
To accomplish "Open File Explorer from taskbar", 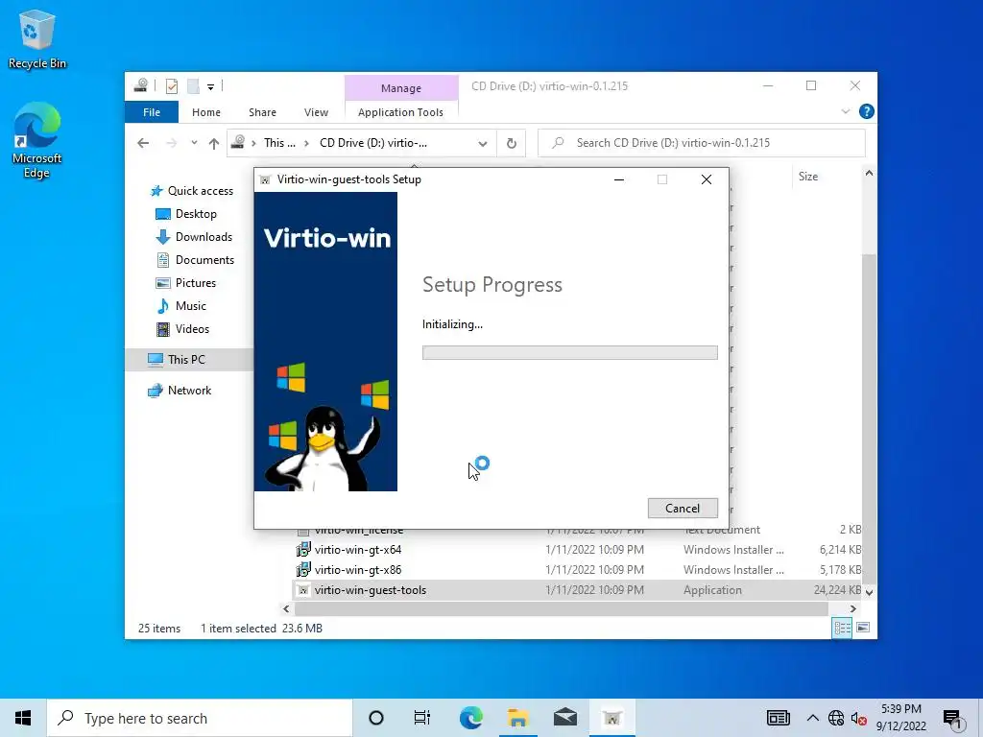I will point(517,718).
